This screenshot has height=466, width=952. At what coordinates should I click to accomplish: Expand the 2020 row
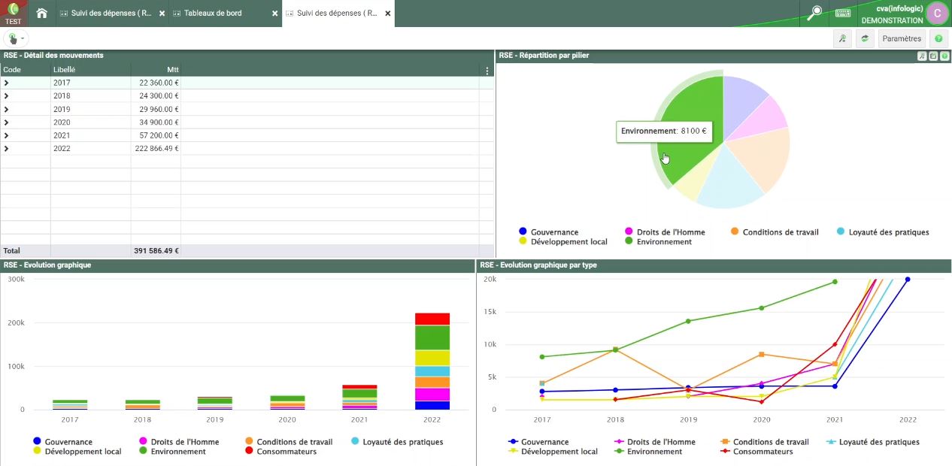pos(7,123)
